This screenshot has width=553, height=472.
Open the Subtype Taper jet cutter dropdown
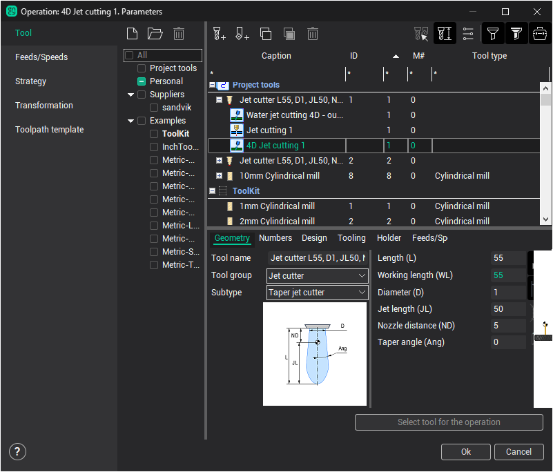[318, 293]
